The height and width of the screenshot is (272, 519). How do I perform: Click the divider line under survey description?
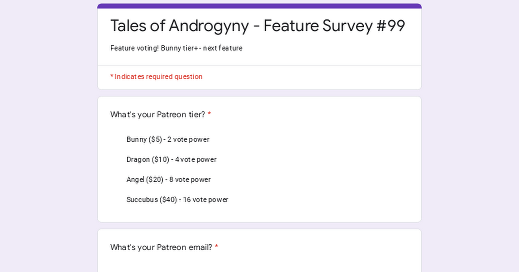pyautogui.click(x=259, y=66)
